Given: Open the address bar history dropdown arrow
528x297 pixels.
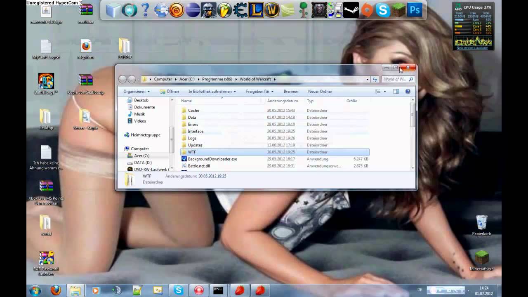Looking at the screenshot, I should (367, 79).
